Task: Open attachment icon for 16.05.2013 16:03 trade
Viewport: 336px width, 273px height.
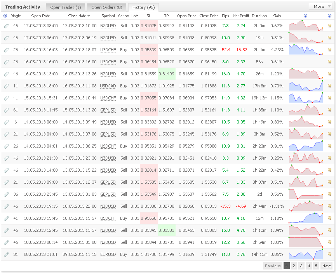Action: point(7,50)
